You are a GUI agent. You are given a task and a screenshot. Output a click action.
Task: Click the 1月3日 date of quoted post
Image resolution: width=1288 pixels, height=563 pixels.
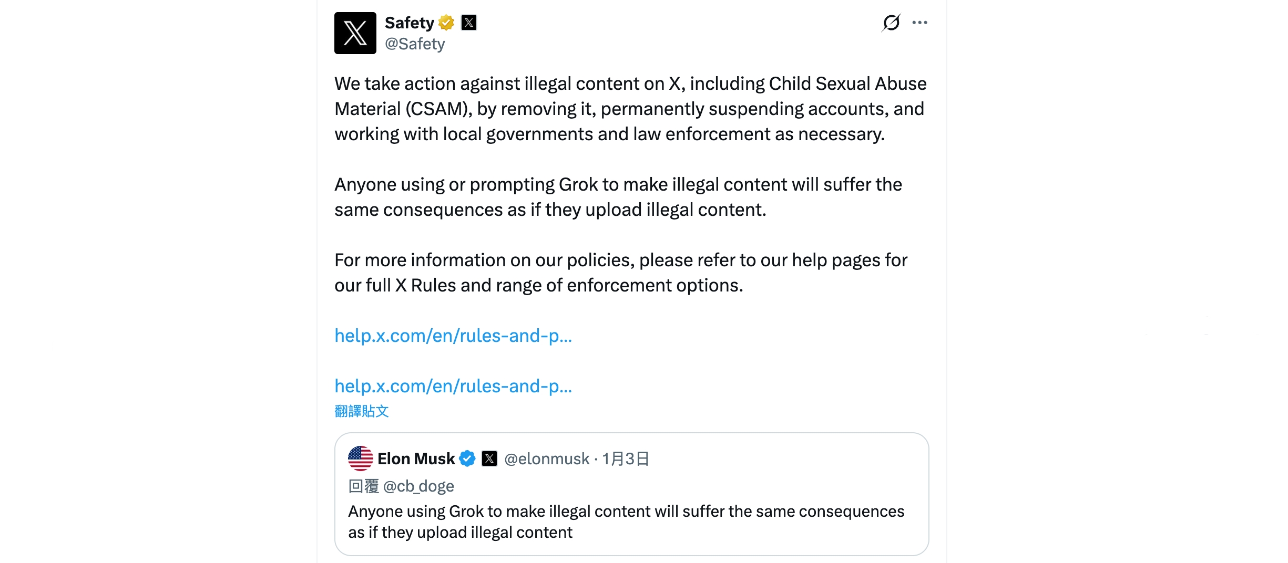point(626,459)
